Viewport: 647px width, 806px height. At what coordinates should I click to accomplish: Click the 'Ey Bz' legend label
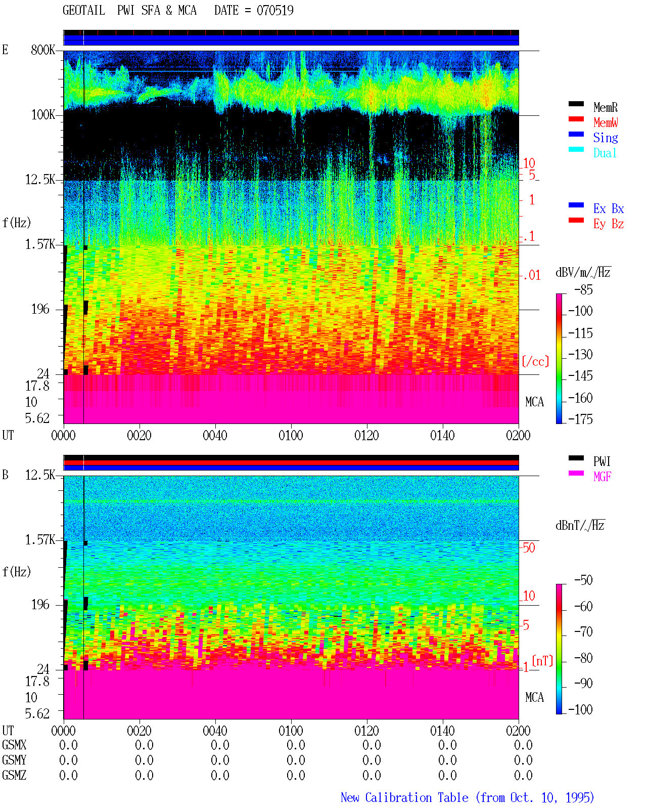tap(609, 224)
